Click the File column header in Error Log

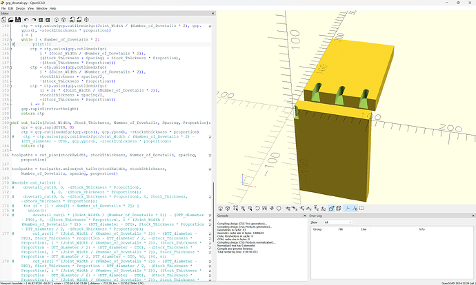[x=341, y=229]
